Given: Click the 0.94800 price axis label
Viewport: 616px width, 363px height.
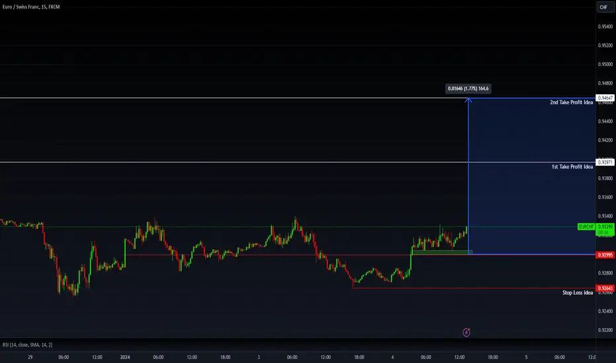Looking at the screenshot, I should [605, 83].
